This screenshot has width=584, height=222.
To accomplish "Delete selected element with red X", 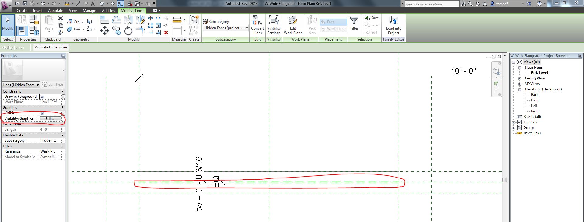I will [x=166, y=33].
